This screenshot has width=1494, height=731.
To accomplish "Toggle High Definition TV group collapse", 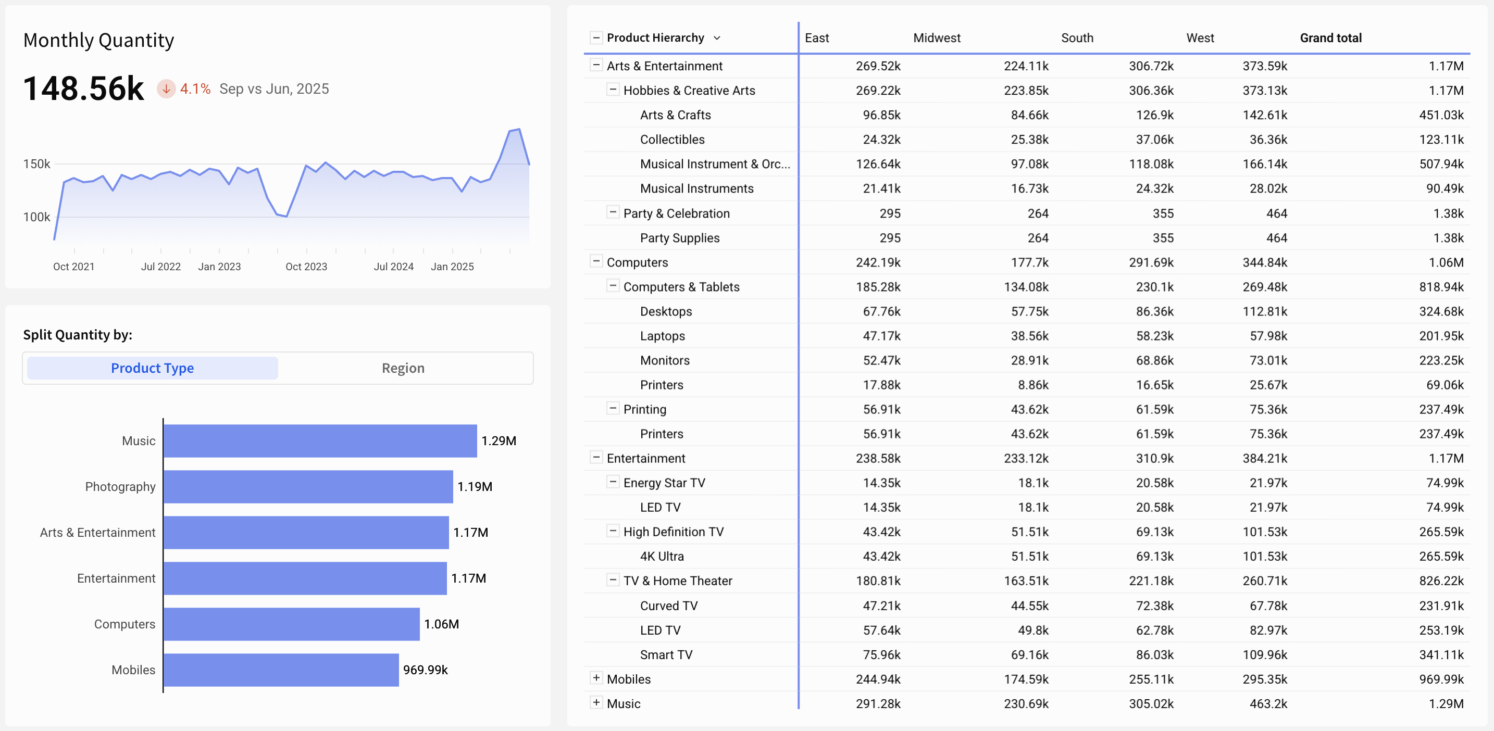I will coord(613,531).
